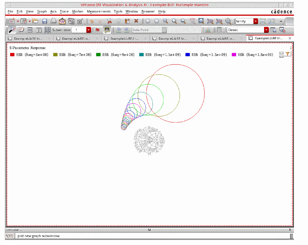Click the red flag marker icon
Image resolution: width=308 pixels, height=245 pixels.
click(x=97, y=30)
